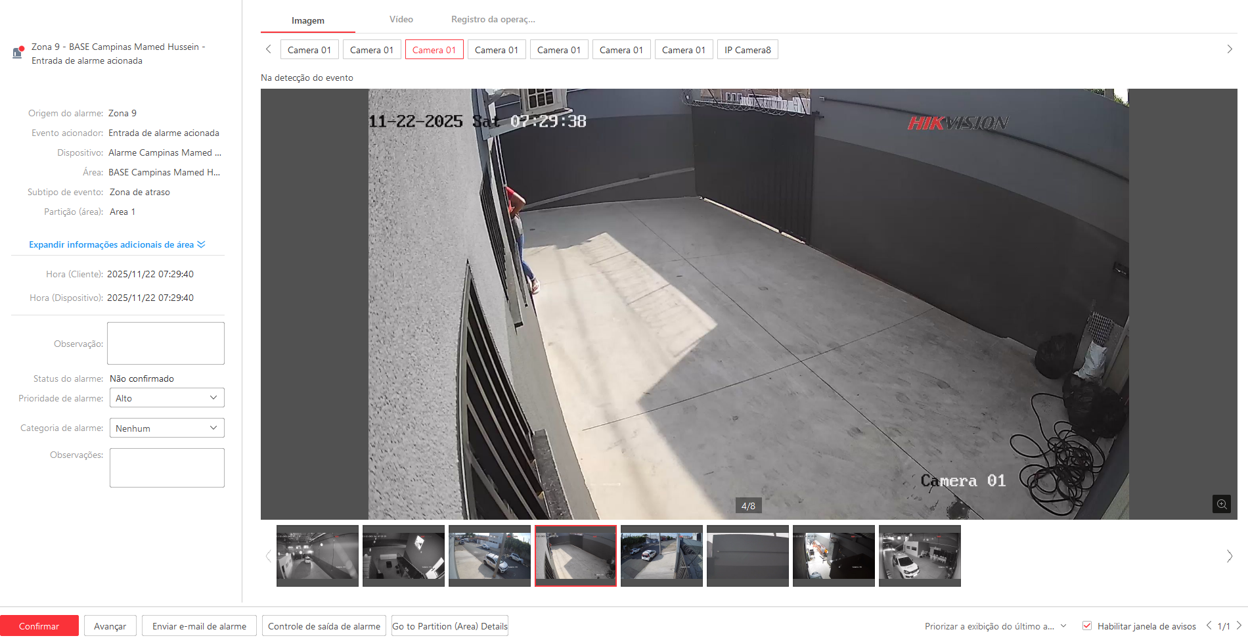
Task: Click the Observação text field
Action: [166, 343]
